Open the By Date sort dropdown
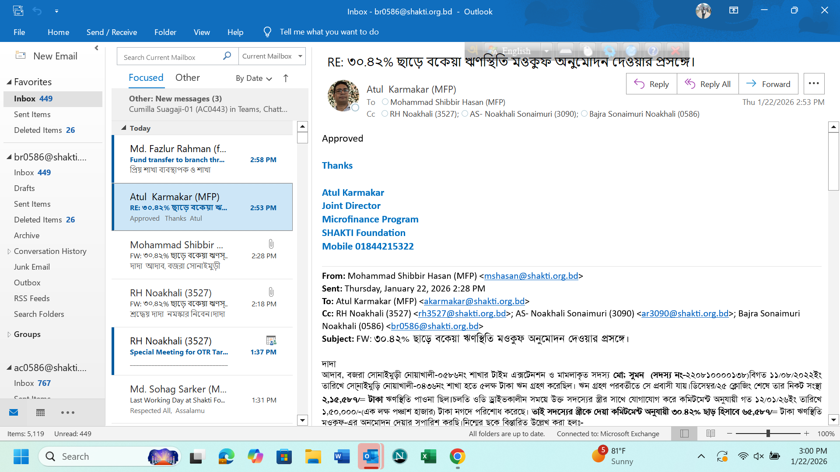Image resolution: width=840 pixels, height=472 pixels. (254, 78)
